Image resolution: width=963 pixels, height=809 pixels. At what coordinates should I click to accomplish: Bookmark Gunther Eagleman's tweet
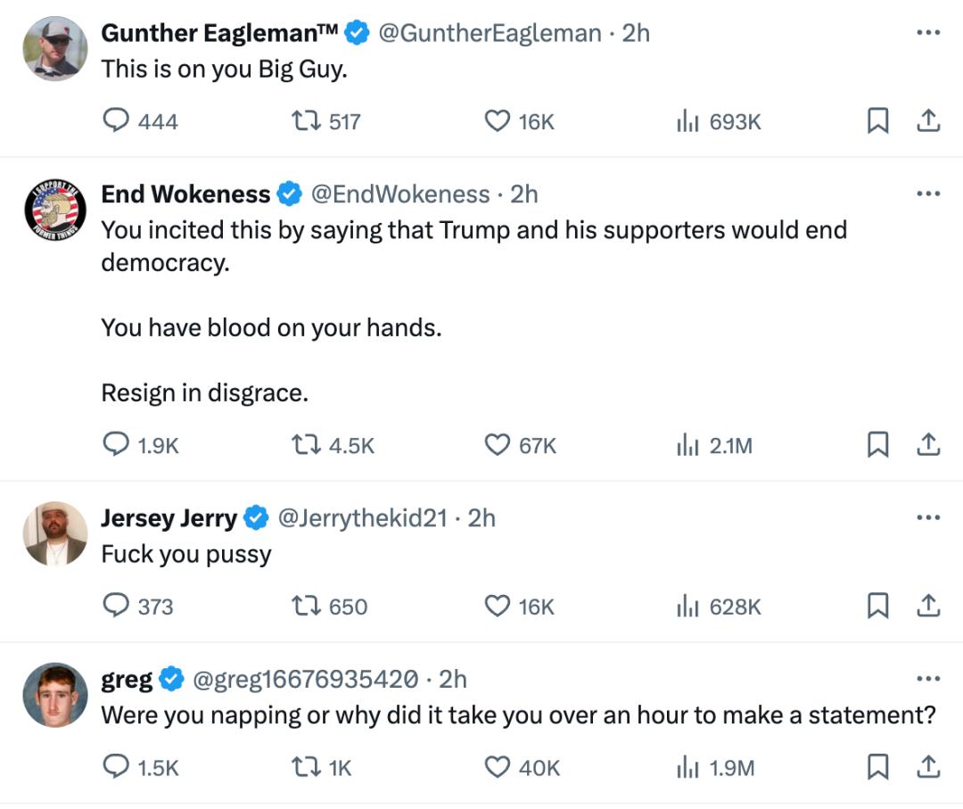pos(877,121)
